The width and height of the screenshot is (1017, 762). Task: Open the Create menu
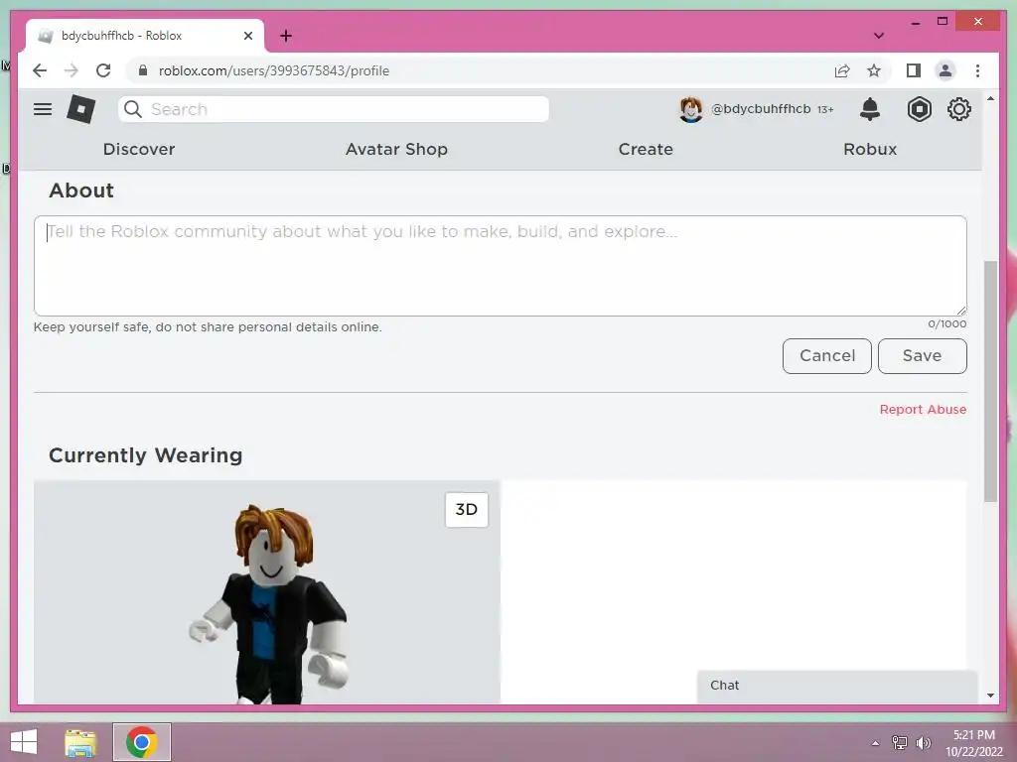[646, 149]
